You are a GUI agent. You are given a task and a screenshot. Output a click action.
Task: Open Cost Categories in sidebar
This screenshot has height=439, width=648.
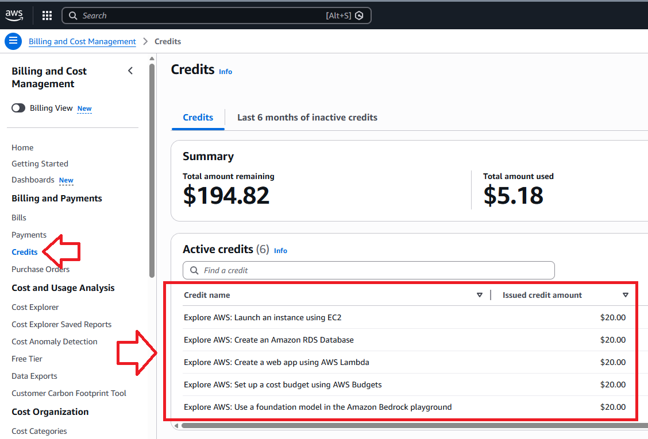coord(39,431)
